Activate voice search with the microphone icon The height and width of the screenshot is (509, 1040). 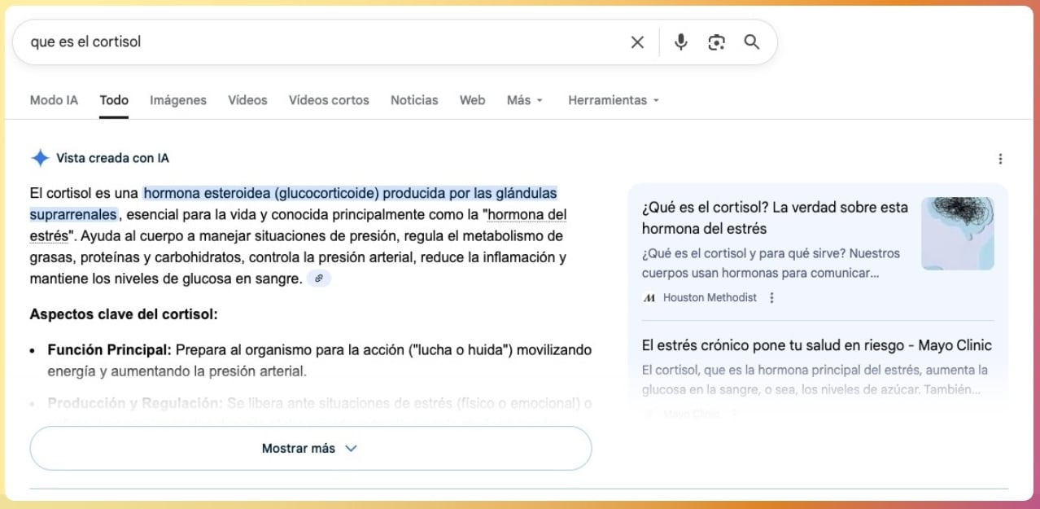(x=681, y=42)
